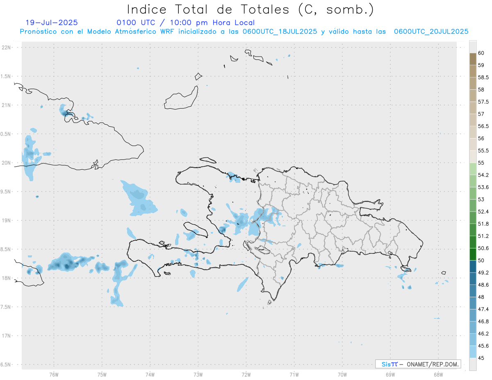
Task: Click the colorbar value '46.2'
Action: click(x=483, y=334)
